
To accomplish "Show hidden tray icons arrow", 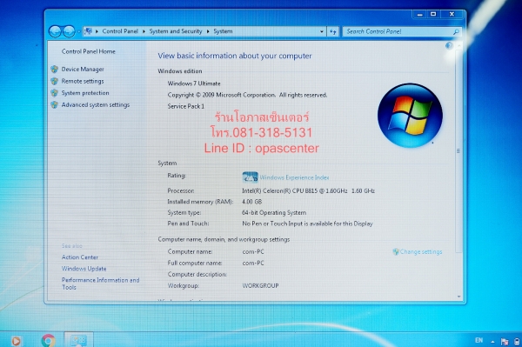I will [492, 341].
